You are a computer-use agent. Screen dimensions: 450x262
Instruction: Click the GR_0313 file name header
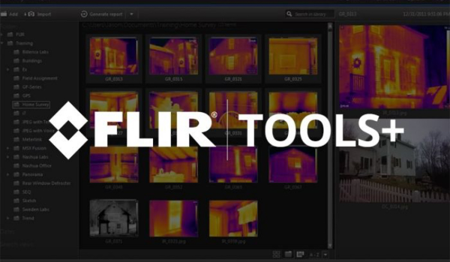pyautogui.click(x=347, y=14)
